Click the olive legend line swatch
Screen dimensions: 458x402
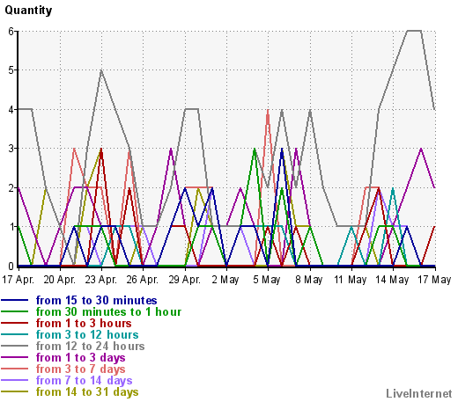(x=15, y=391)
